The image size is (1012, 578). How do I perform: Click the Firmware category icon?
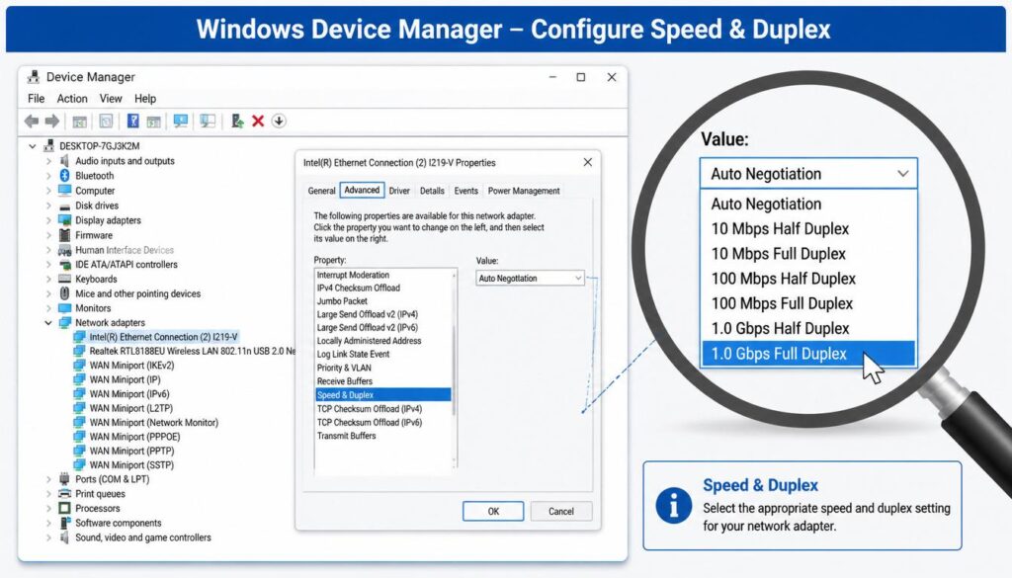pos(64,235)
